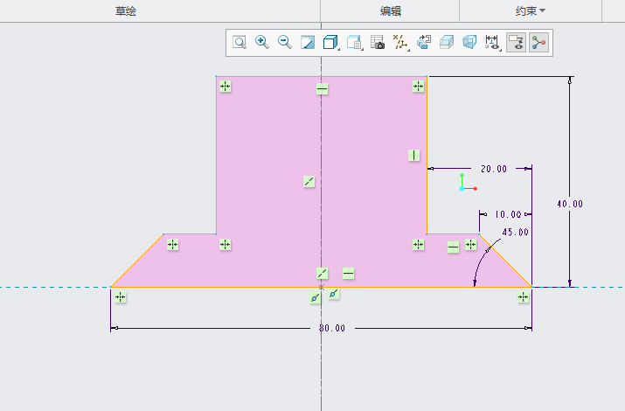Toggle the display filter icon with eye
The height and width of the screenshot is (411, 625).
pyautogui.click(x=516, y=42)
